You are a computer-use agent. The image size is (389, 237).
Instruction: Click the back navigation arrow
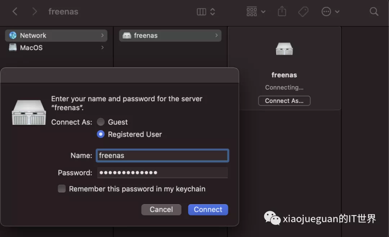click(14, 12)
